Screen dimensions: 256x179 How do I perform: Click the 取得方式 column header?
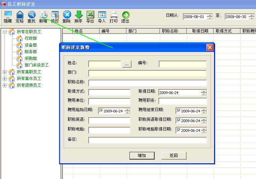click(227, 31)
